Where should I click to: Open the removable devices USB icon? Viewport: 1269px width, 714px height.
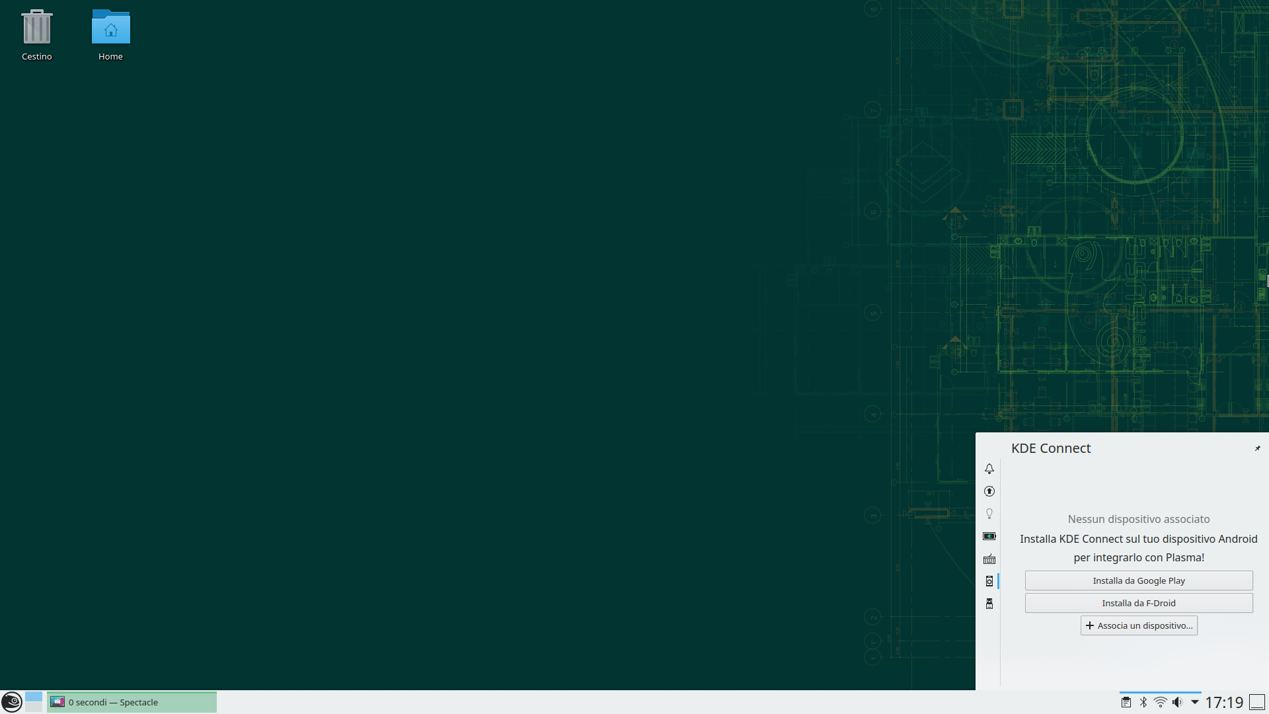pyautogui.click(x=989, y=604)
